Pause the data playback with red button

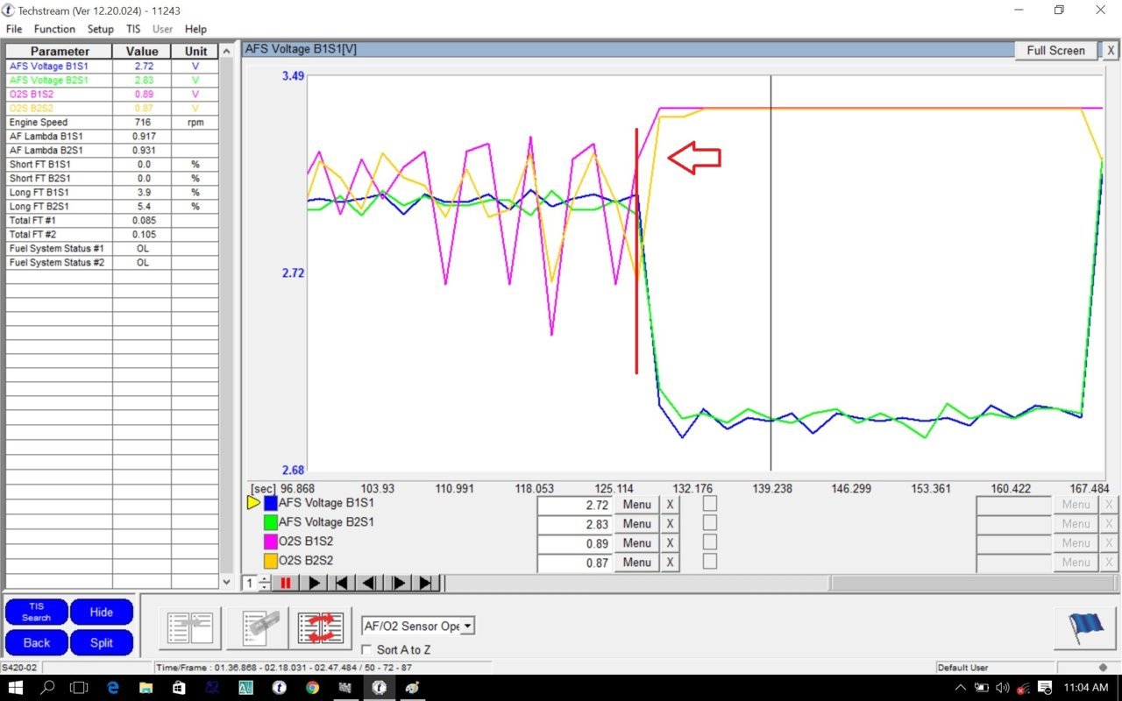(286, 583)
